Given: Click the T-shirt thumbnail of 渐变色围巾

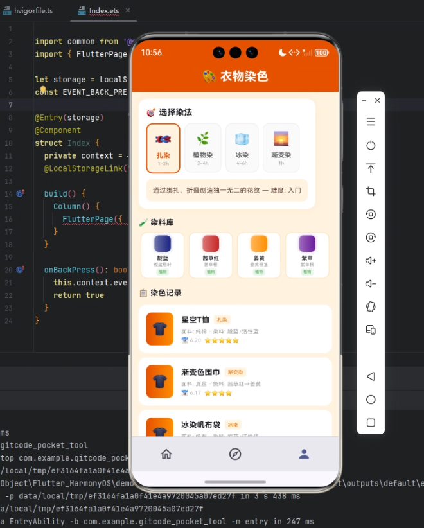Looking at the screenshot, I should 159,381.
